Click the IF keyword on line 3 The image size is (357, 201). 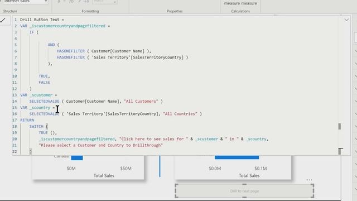[32, 32]
